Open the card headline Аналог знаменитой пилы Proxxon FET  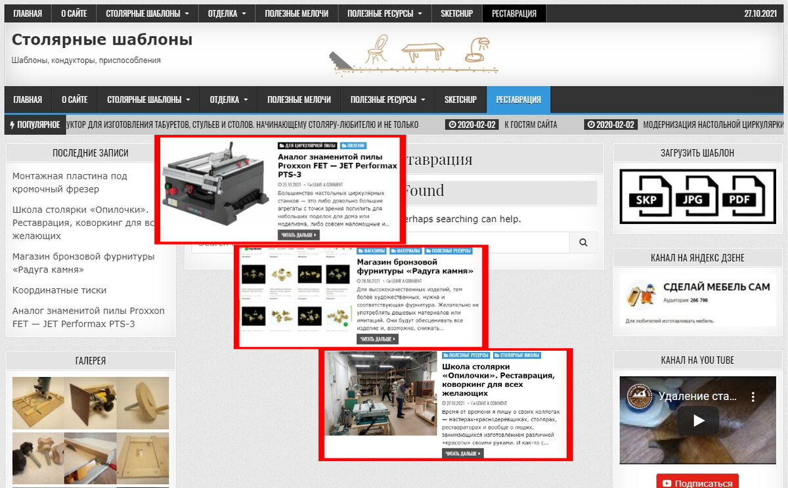(338, 166)
